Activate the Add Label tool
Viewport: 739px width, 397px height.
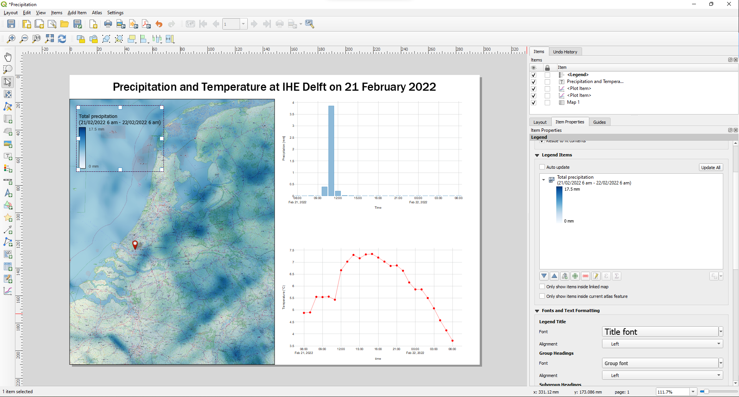tap(8, 156)
